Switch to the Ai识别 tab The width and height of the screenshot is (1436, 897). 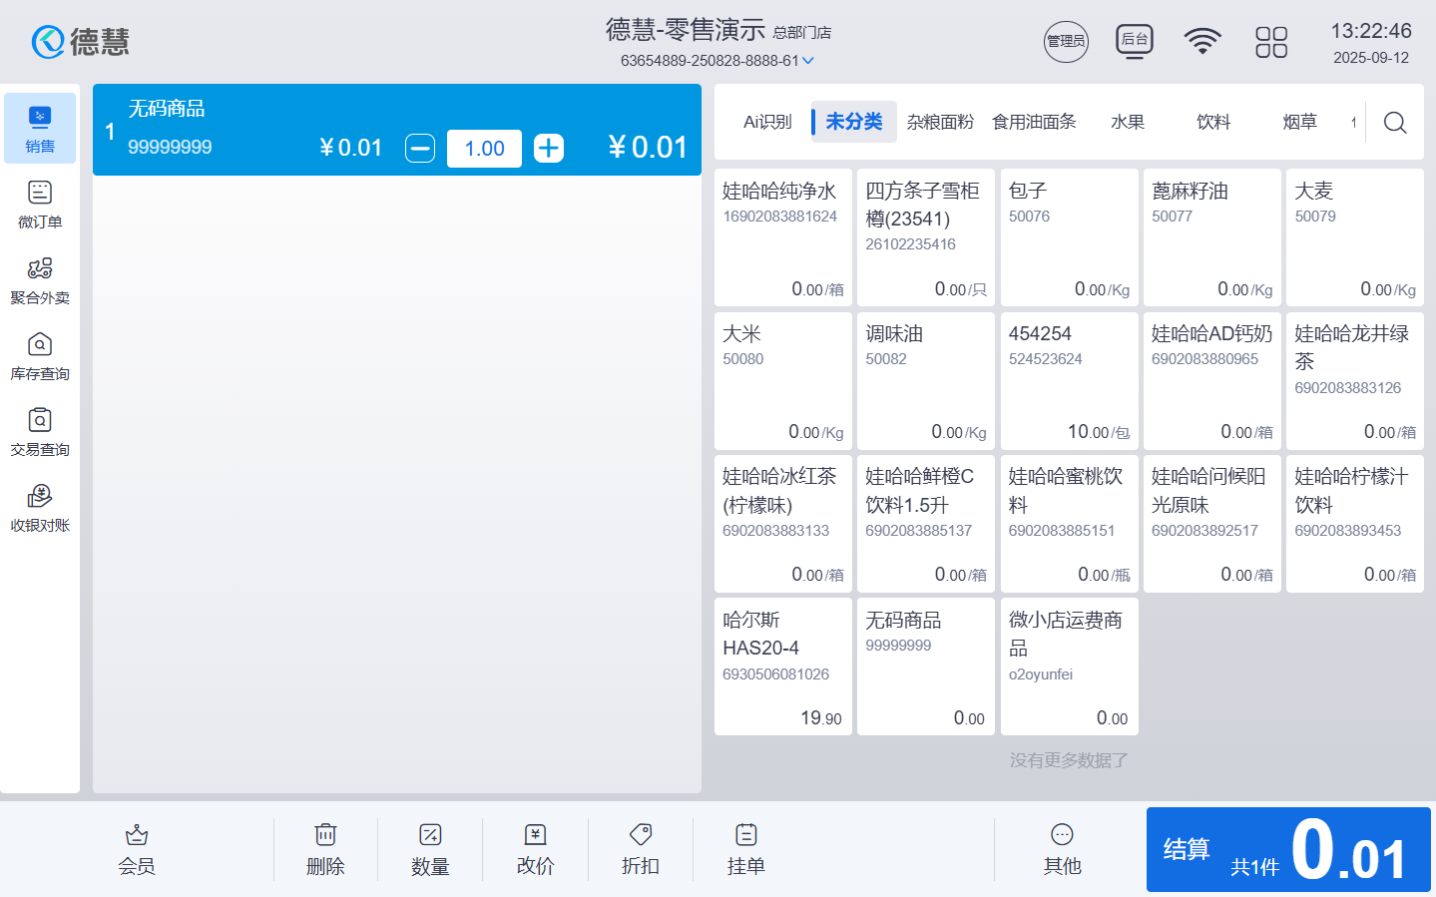(x=767, y=122)
